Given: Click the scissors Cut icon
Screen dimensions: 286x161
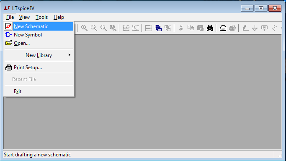Looking at the screenshot, I should pyautogui.click(x=181, y=28).
